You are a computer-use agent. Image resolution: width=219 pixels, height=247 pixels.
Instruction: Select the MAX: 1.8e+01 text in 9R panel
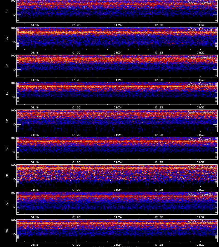200,222
